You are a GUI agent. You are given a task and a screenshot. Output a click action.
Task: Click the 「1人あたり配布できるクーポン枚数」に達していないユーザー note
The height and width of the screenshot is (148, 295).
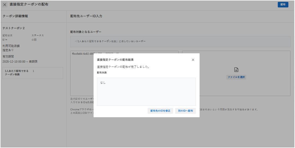tap(110, 41)
